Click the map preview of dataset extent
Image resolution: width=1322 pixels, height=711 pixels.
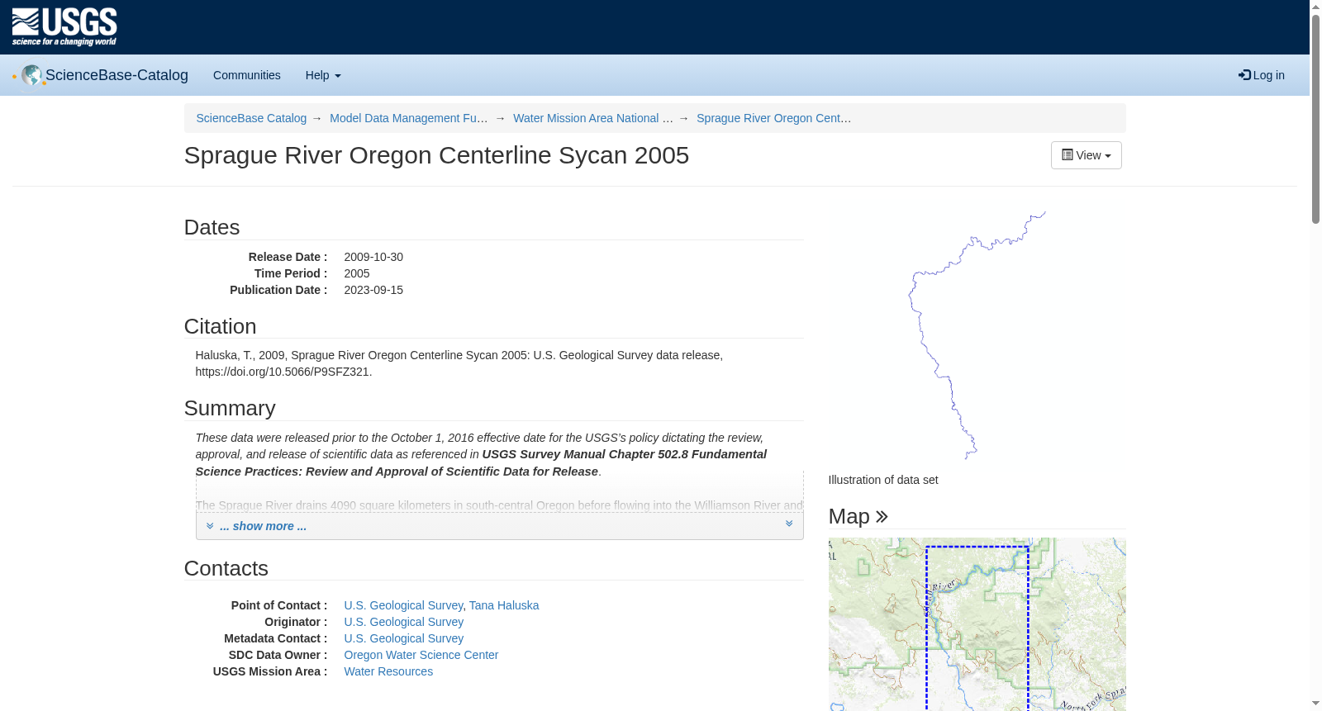click(x=977, y=624)
